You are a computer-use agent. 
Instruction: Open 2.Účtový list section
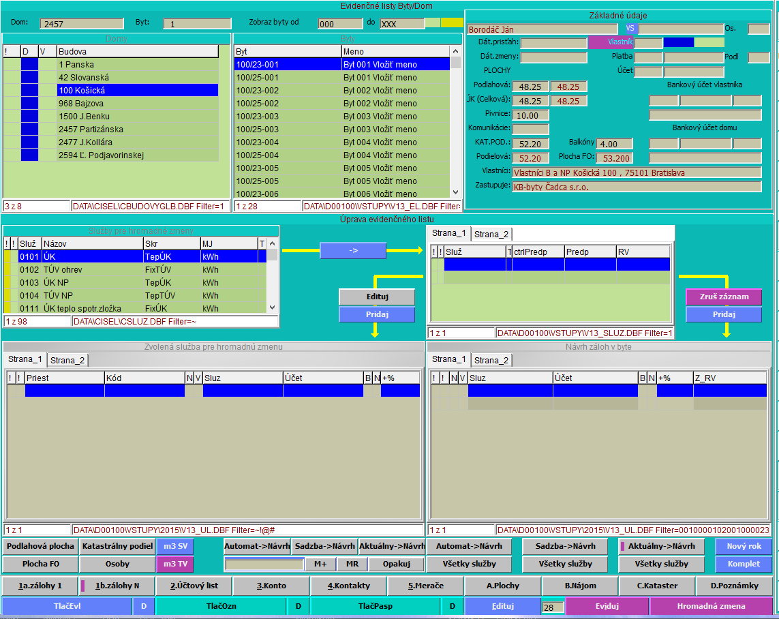[x=194, y=586]
